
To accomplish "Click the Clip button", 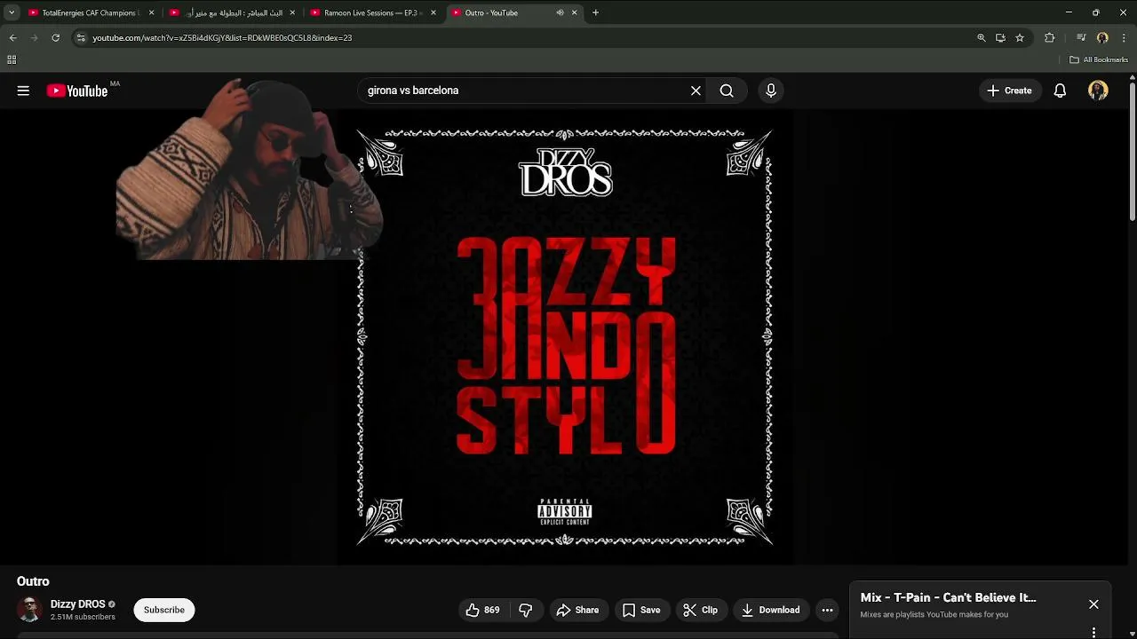I will pos(700,610).
